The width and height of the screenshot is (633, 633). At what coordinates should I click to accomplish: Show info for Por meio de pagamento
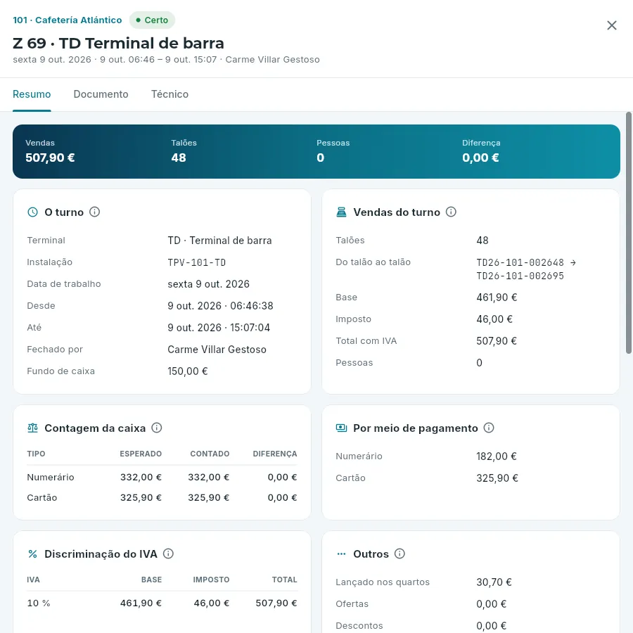[x=489, y=428]
